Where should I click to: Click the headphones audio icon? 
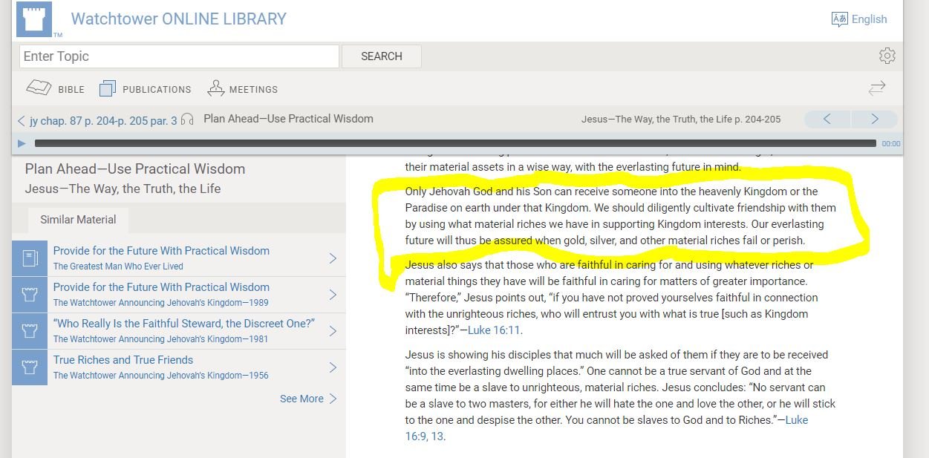tap(187, 119)
